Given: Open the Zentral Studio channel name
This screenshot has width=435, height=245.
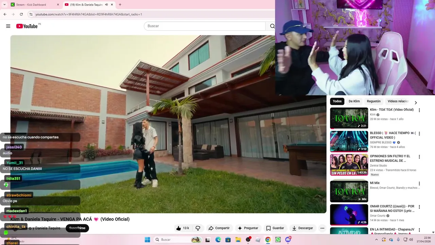Looking at the screenshot, I should pyautogui.click(x=378, y=166).
